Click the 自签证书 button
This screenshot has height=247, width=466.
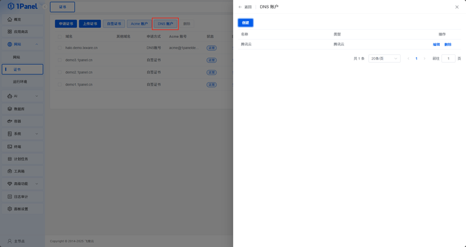114,24
